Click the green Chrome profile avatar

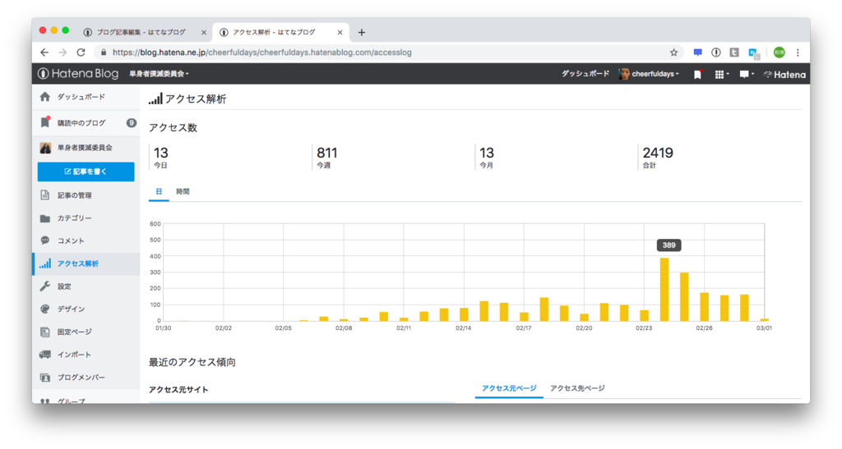(x=780, y=53)
